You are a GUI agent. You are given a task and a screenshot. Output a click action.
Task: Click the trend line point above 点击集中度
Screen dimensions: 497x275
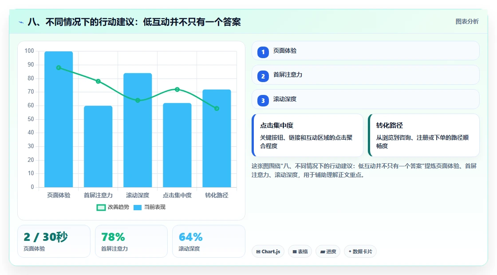[x=177, y=89]
